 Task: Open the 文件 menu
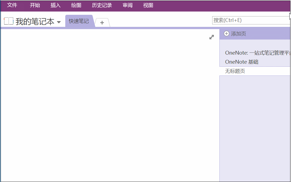(12, 5)
